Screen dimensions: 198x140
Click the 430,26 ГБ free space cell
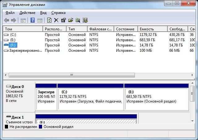(x=177, y=34)
